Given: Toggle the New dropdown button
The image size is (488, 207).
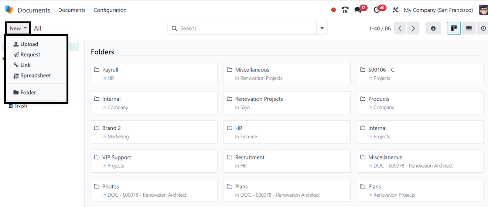Looking at the screenshot, I should coord(18,28).
